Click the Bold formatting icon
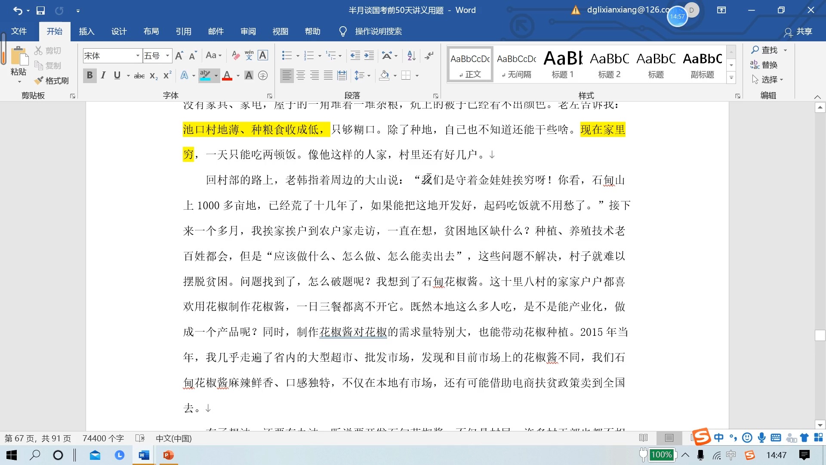Viewport: 826px width, 465px height. pyautogui.click(x=89, y=75)
